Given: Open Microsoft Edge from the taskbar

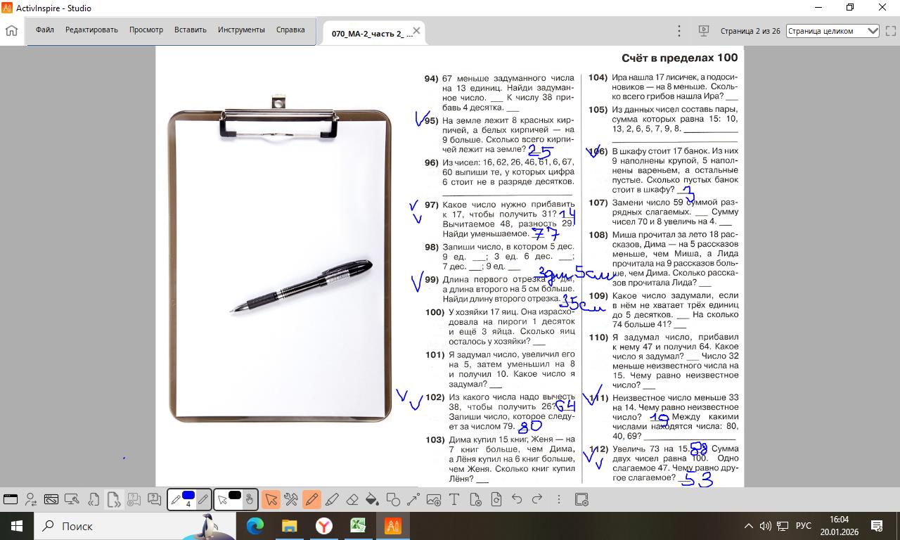Looking at the screenshot, I should tap(255, 526).
